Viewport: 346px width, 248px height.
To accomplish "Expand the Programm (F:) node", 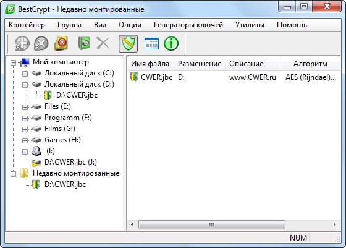I will [25, 118].
